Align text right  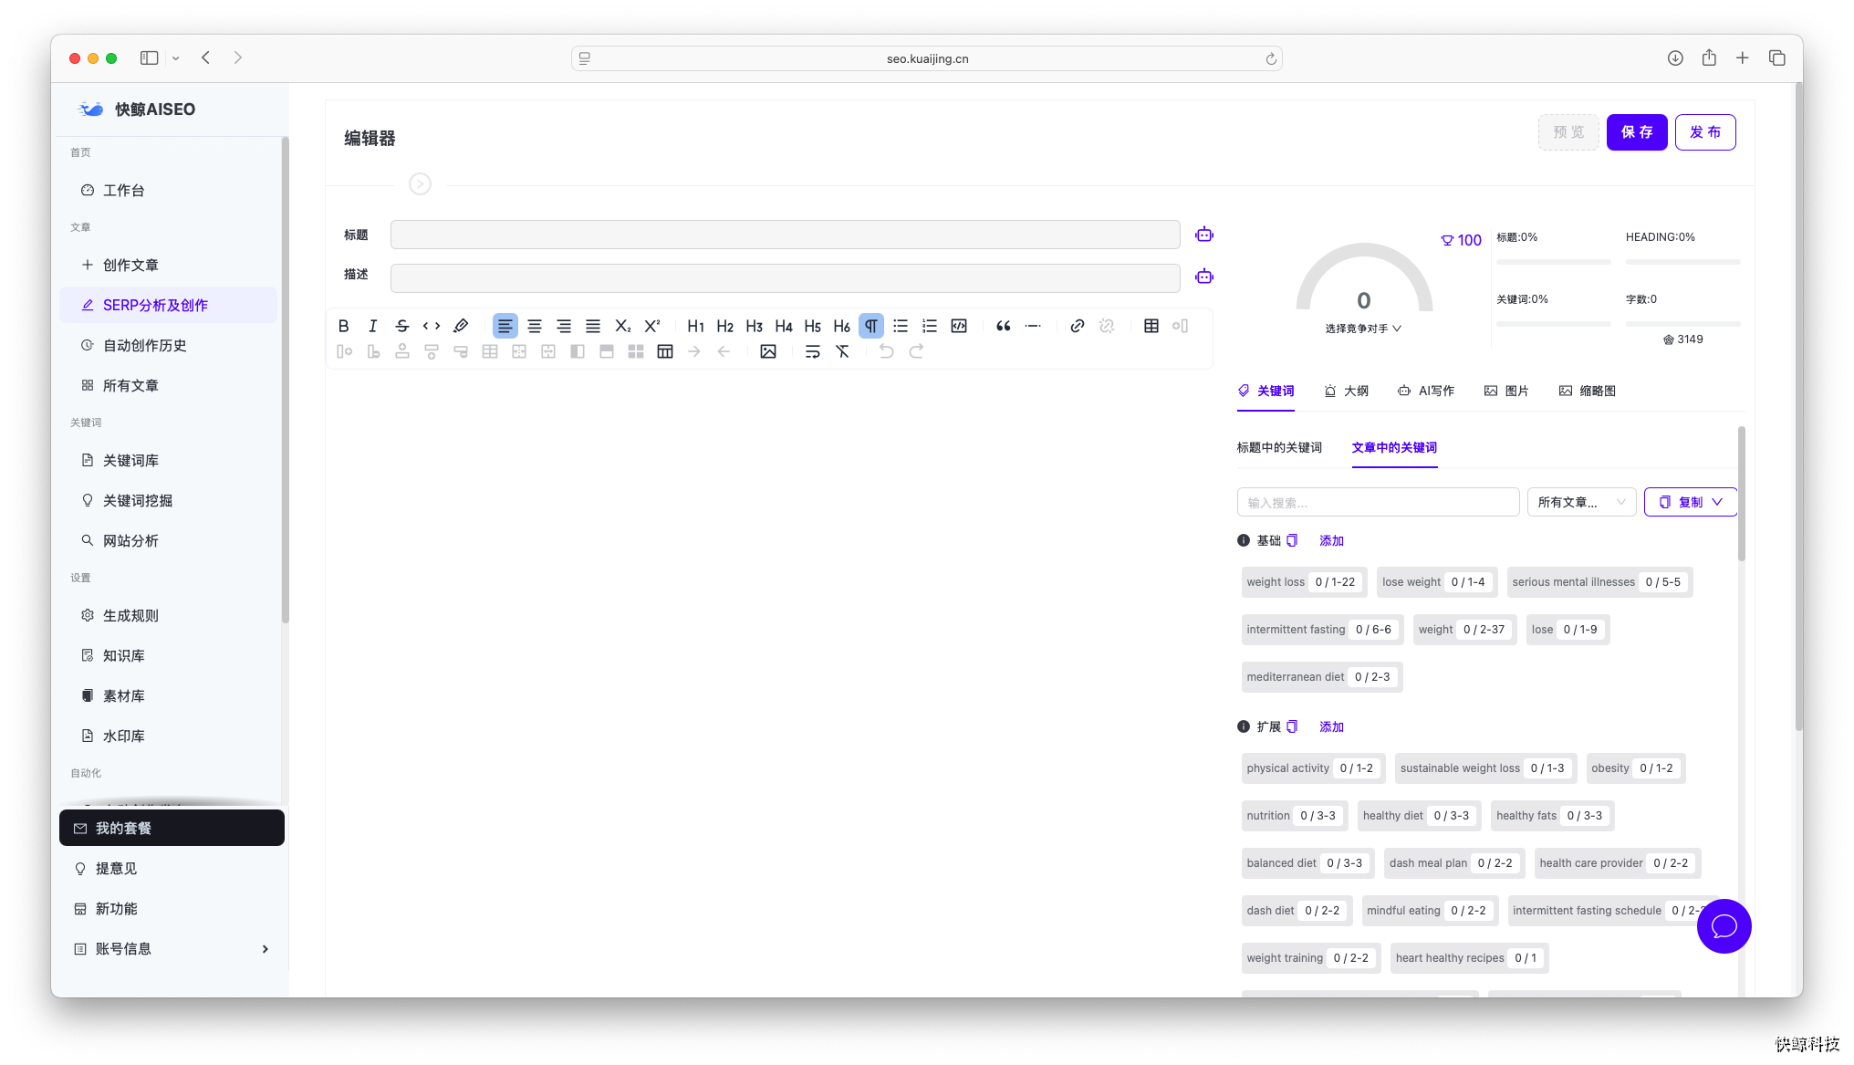[x=564, y=326]
